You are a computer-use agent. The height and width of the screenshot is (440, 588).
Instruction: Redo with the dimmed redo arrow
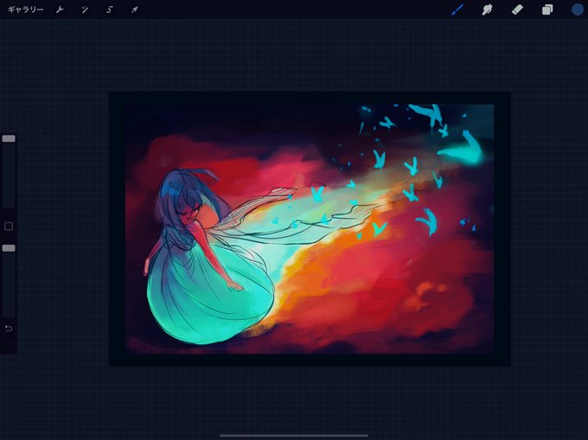coord(9,344)
